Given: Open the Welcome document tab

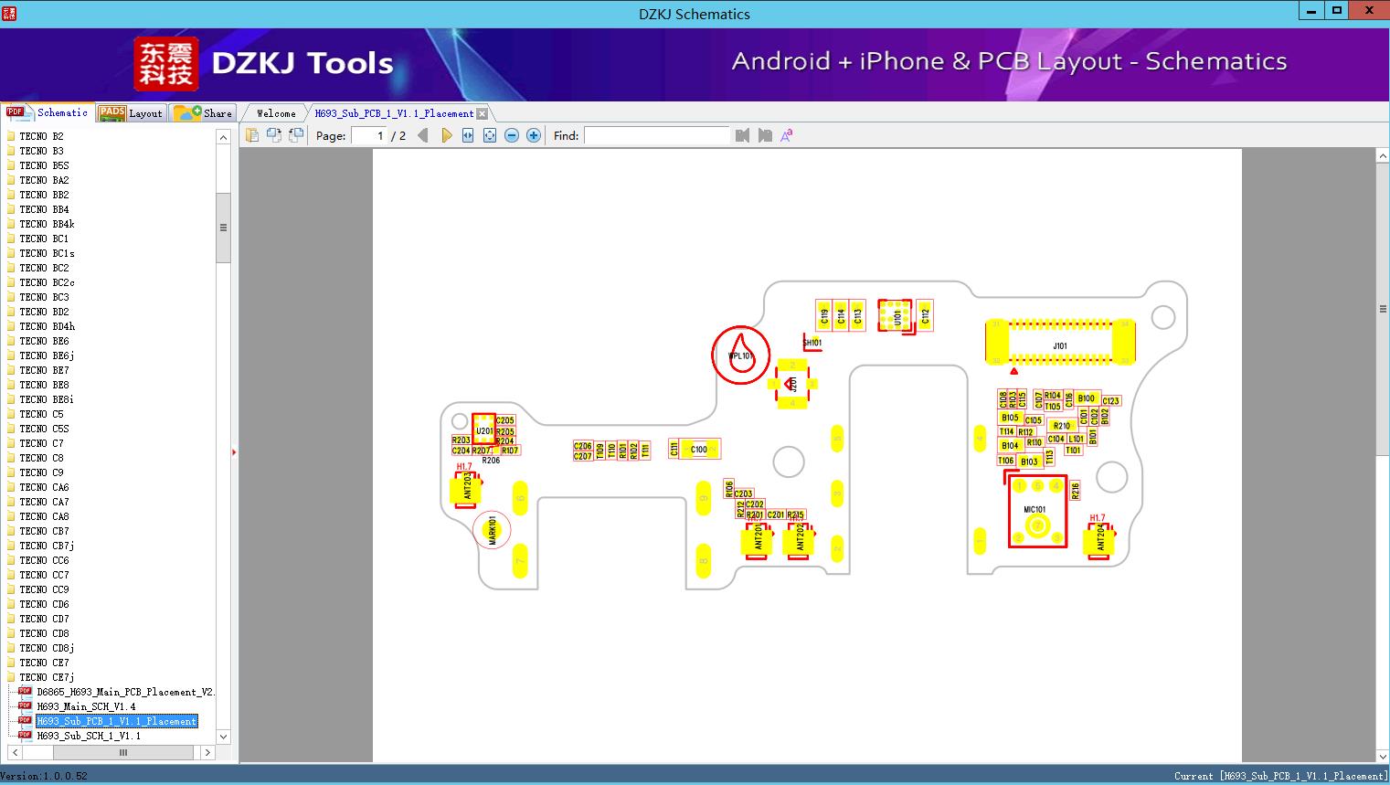Looking at the screenshot, I should tap(276, 113).
